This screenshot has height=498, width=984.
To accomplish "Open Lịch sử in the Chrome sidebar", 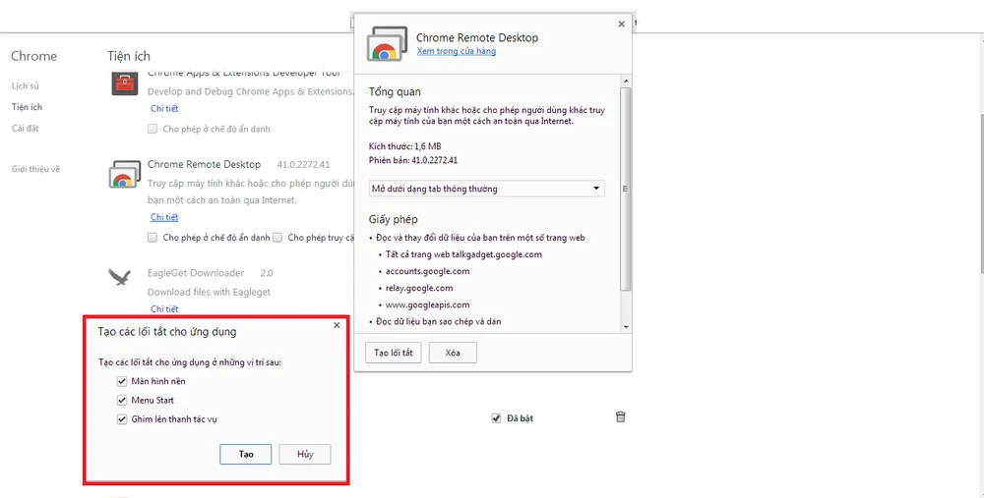I will point(25,86).
